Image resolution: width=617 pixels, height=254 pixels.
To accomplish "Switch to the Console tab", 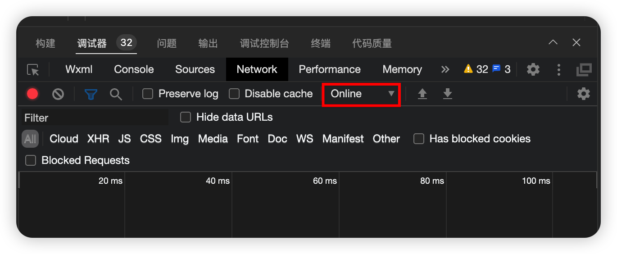I will (134, 69).
